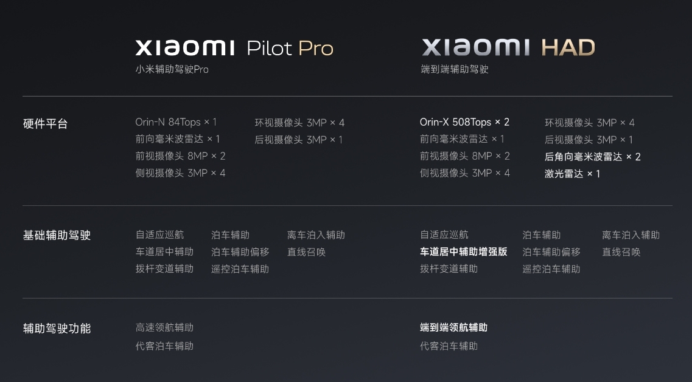Click the 端到端领航辅助 feature

point(453,327)
